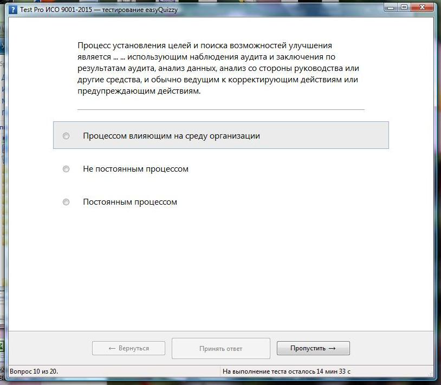Pick the radio button for 'Постоянным процессом'

coord(66,202)
